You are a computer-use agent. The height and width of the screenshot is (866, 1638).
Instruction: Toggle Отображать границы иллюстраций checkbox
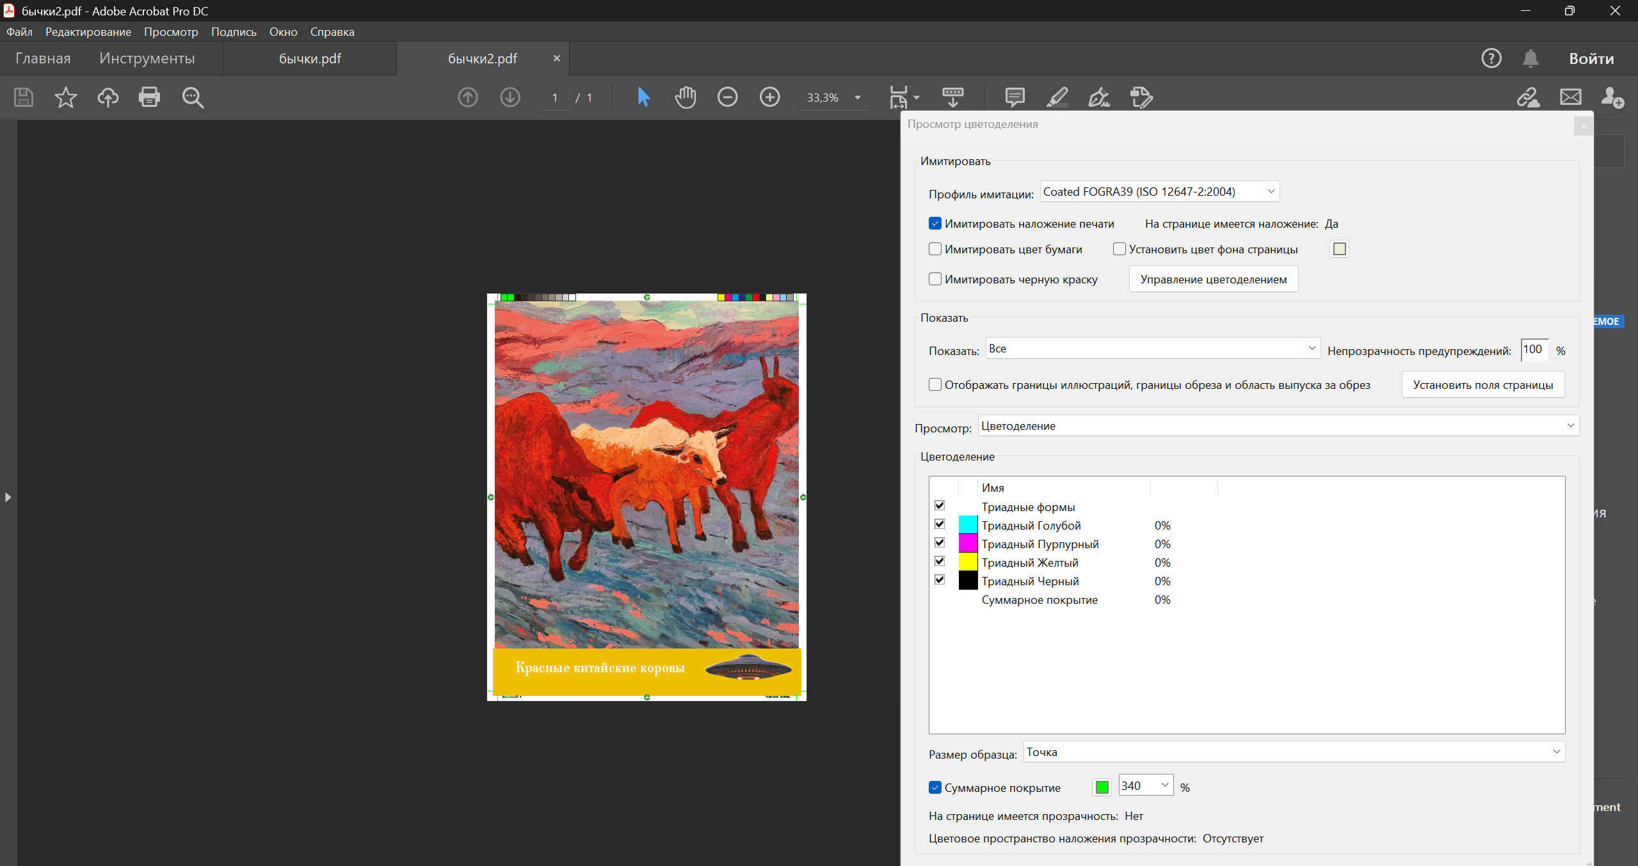935,385
